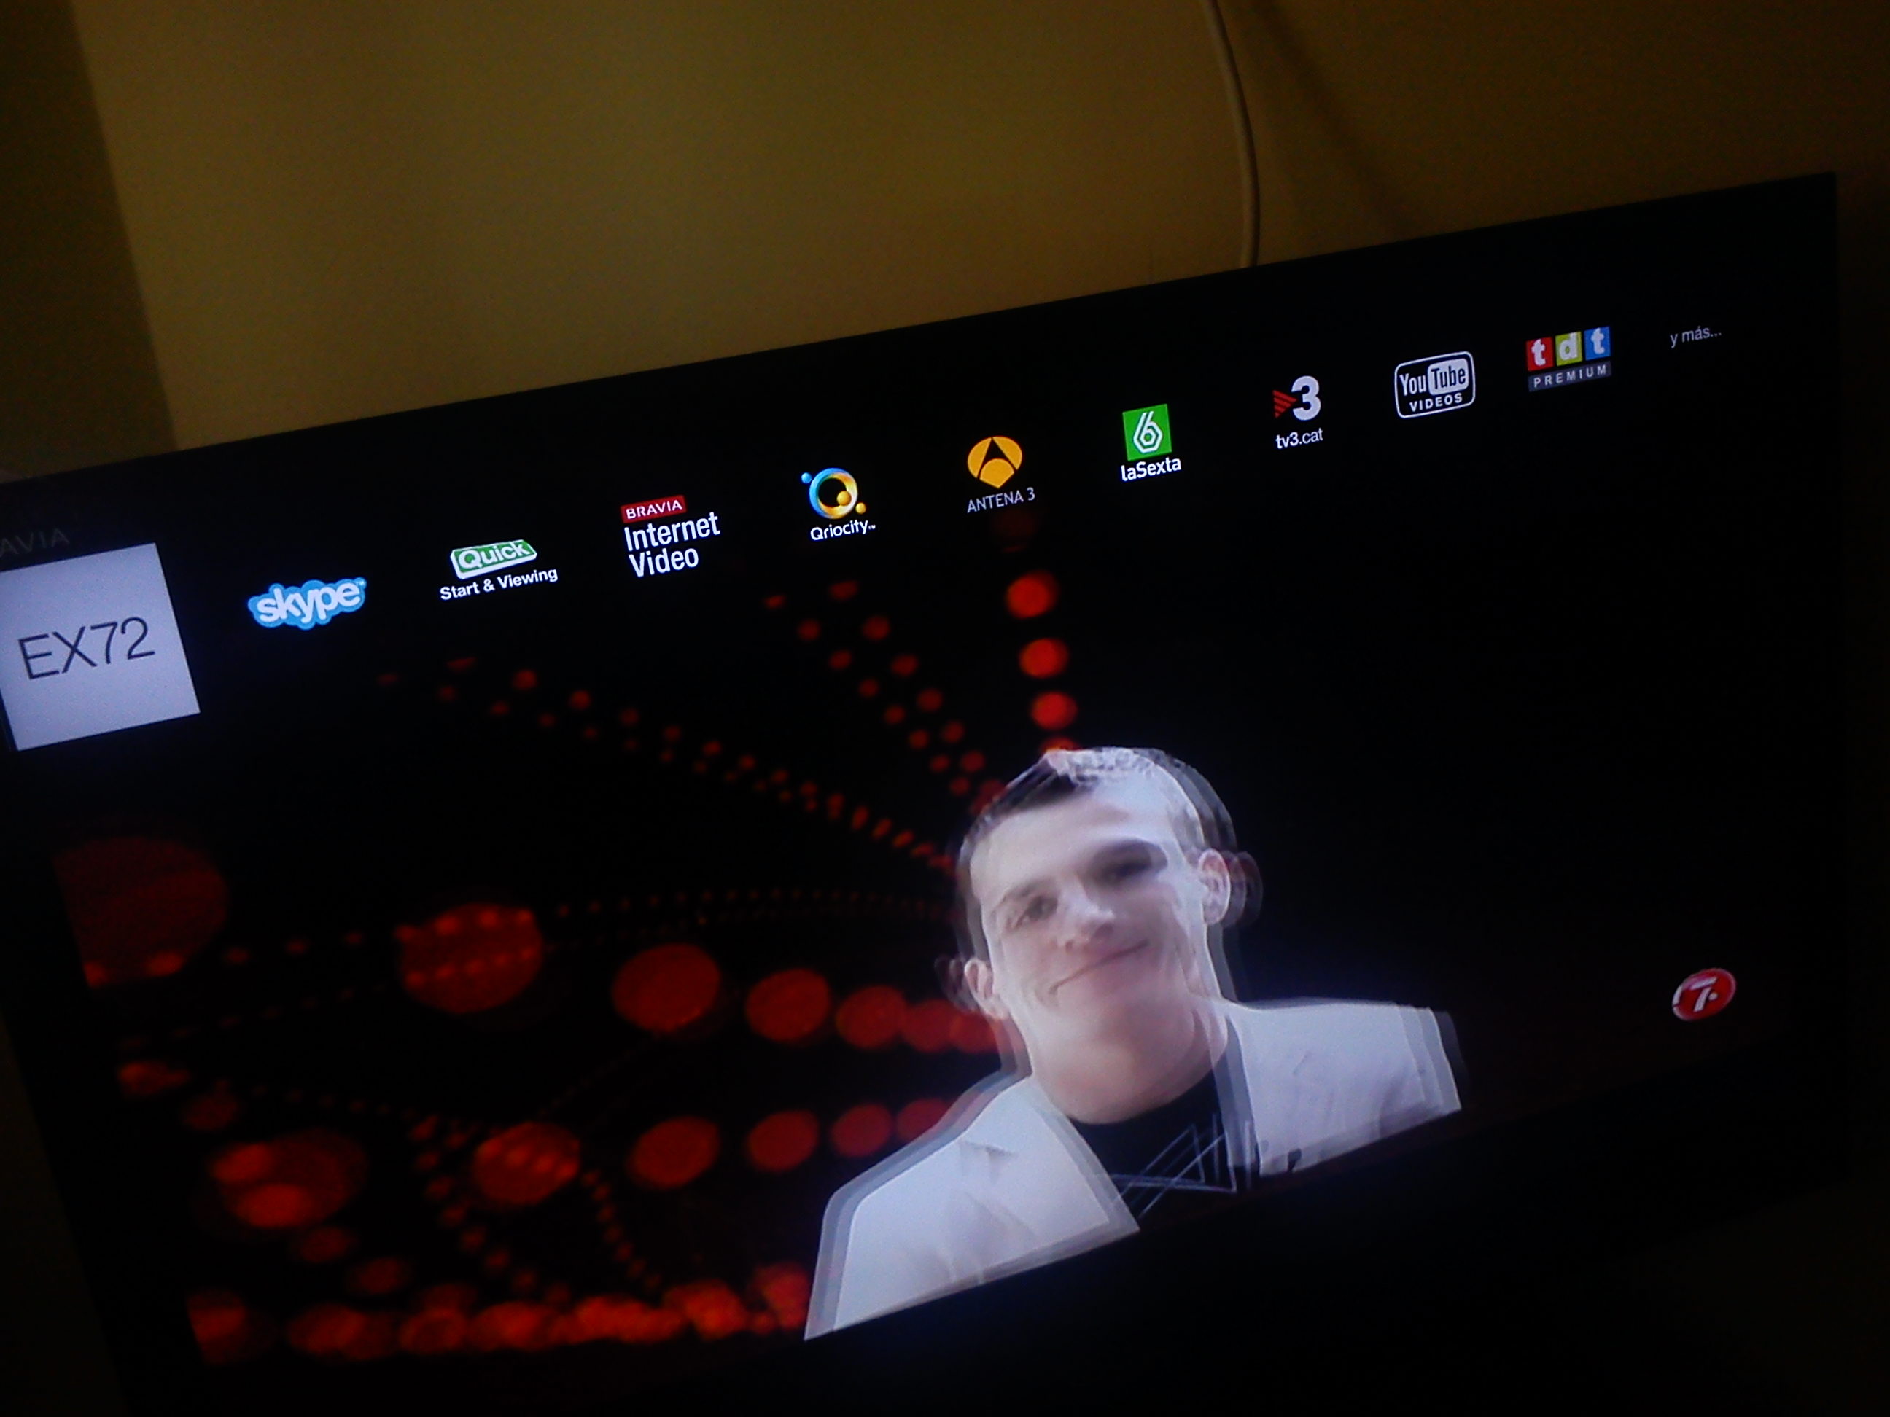The height and width of the screenshot is (1417, 1890).
Task: Open the colorful tdt letters icon
Action: 1568,348
